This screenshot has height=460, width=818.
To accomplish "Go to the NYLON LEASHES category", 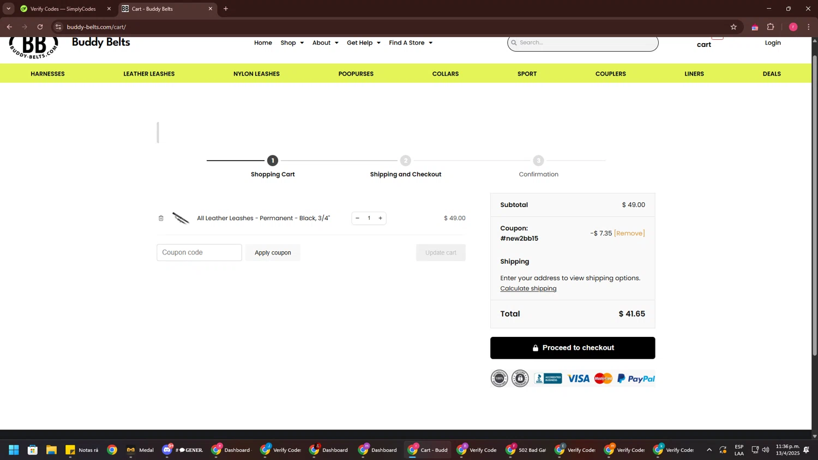I will tap(256, 74).
